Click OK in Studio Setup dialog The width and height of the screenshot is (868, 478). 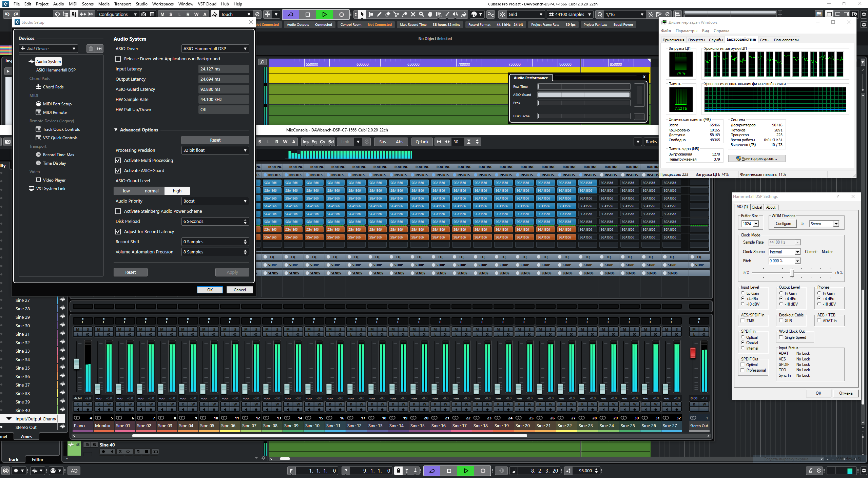click(210, 290)
